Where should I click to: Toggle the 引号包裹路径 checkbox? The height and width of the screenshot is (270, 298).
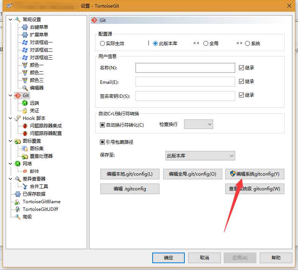tap(103, 142)
